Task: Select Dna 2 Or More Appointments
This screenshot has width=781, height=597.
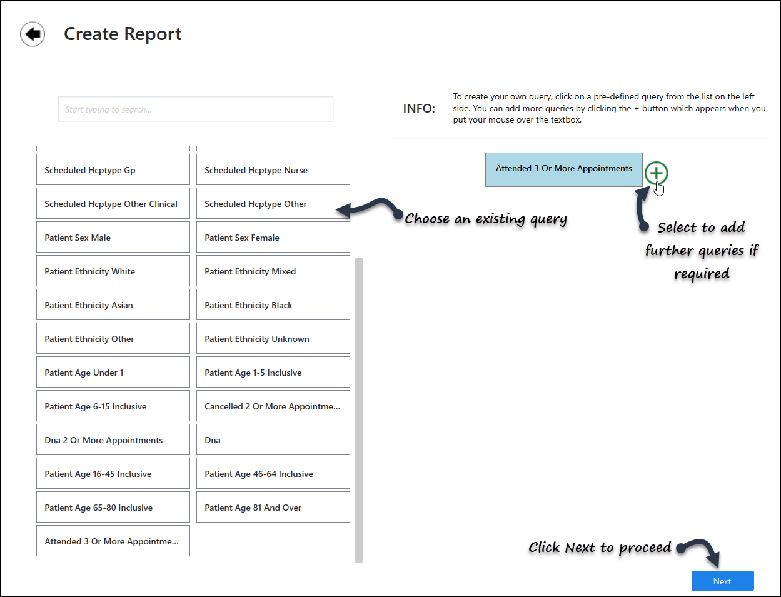Action: (x=113, y=440)
